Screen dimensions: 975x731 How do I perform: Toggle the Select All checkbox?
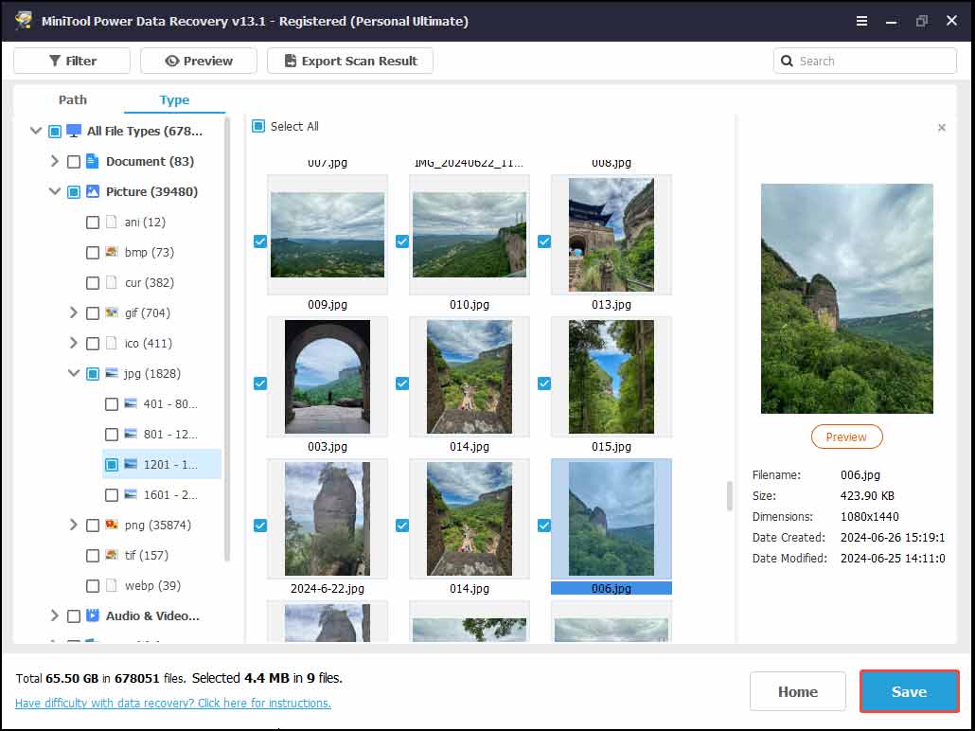pyautogui.click(x=258, y=126)
